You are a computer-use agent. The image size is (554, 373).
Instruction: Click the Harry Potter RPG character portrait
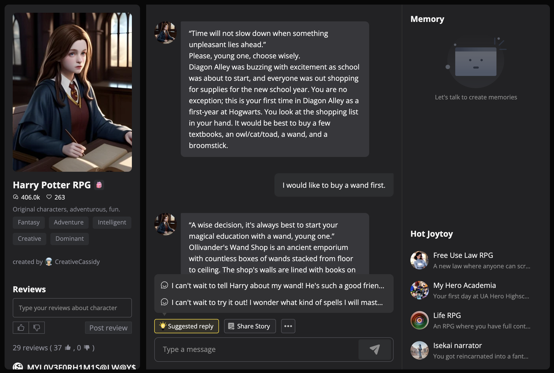coord(72,92)
